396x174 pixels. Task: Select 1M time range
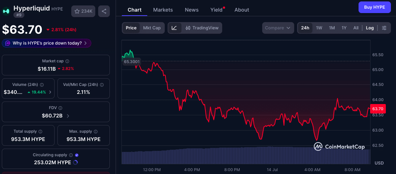[x=332, y=28]
